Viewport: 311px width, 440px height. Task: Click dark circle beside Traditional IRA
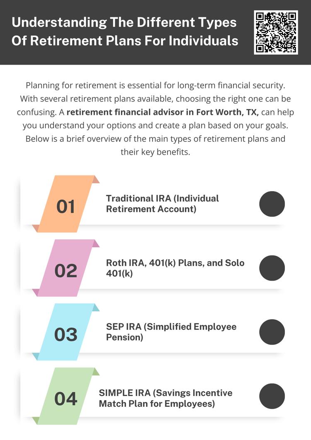272,204
